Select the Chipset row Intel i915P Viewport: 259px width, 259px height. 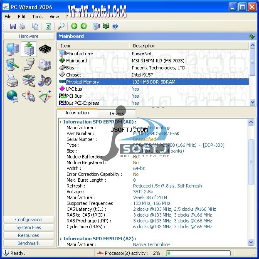[154, 75]
